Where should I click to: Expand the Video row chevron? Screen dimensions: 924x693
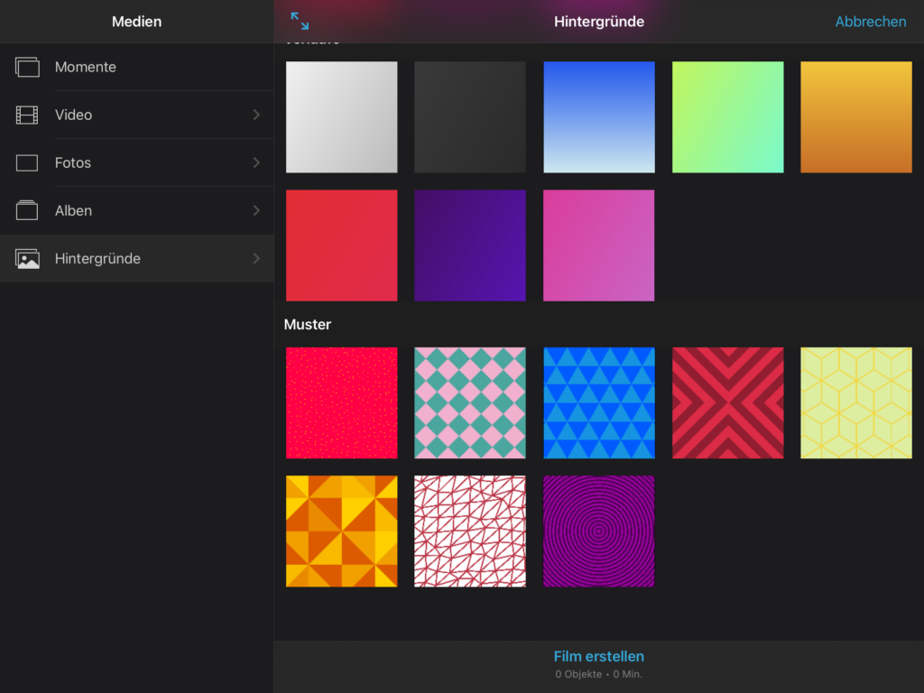(x=256, y=115)
